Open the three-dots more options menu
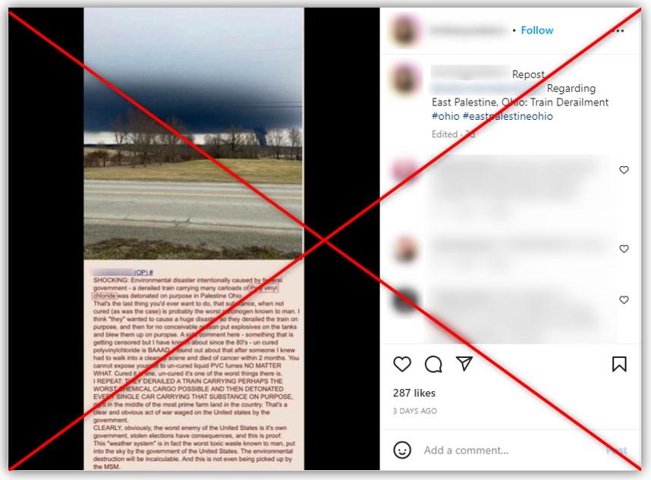Screen dimensions: 651x480 point(618,30)
